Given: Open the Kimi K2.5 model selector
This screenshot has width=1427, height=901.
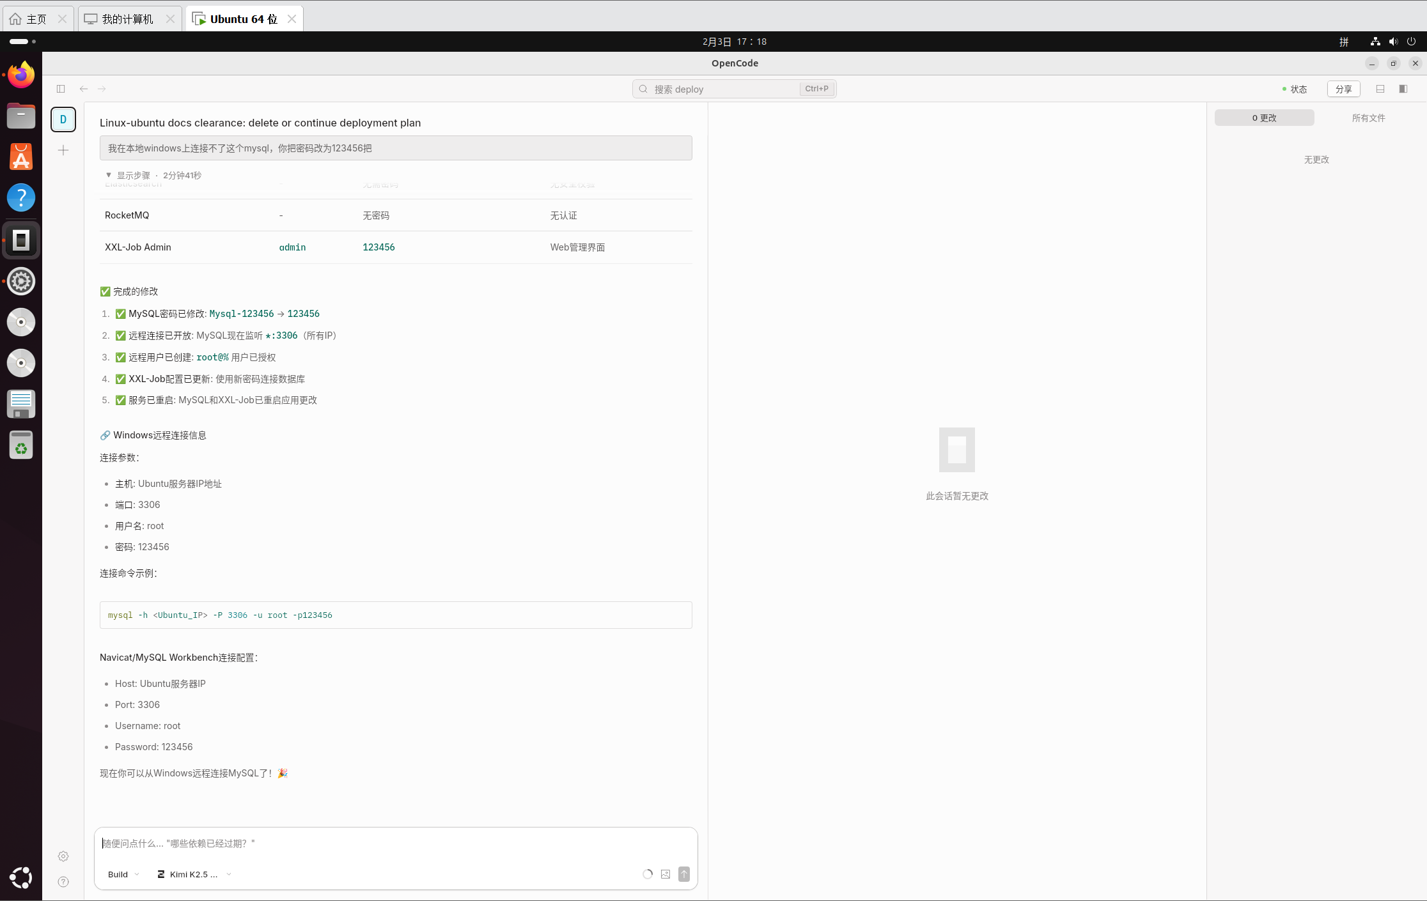Looking at the screenshot, I should click(x=194, y=874).
